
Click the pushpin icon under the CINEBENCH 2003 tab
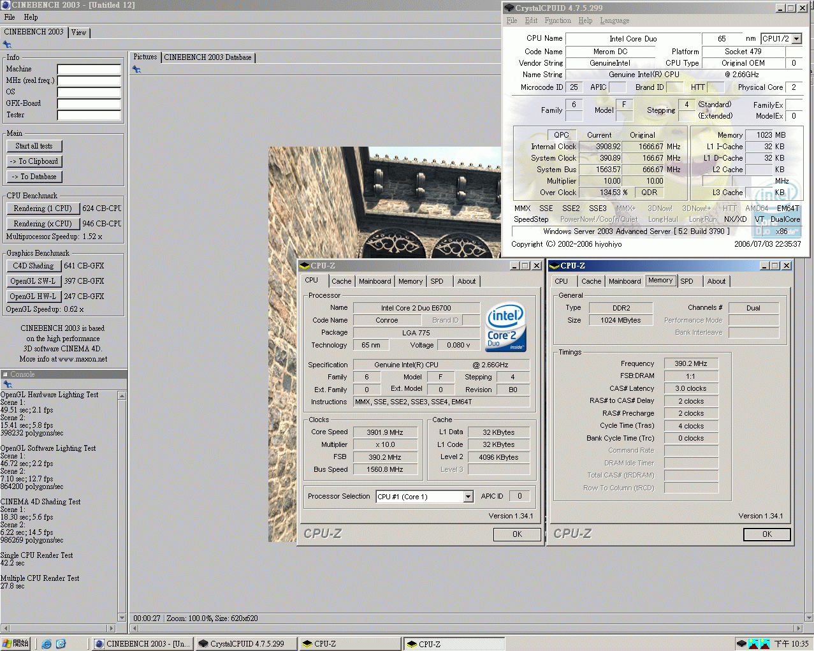pos(7,45)
